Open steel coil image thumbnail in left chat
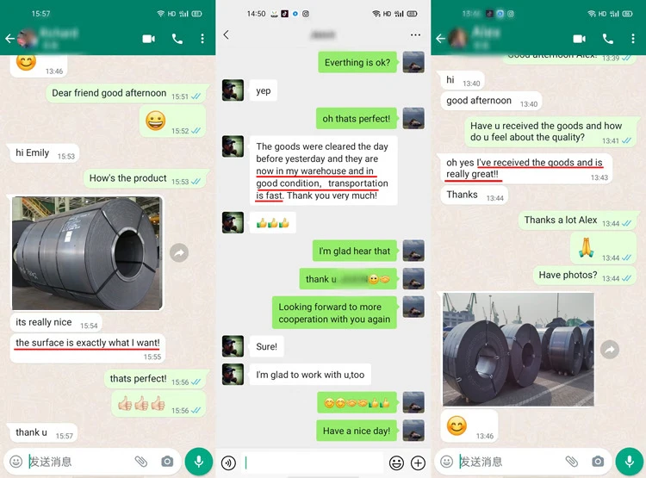Image resolution: width=646 pixels, height=478 pixels. (x=87, y=253)
